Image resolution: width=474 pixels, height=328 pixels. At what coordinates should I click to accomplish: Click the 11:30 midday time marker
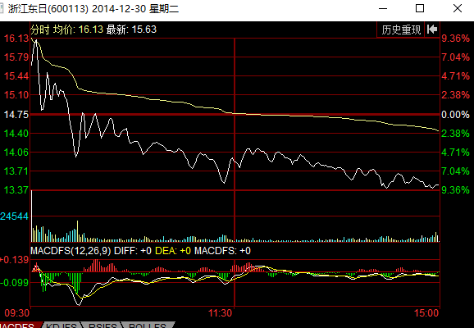[220, 313]
